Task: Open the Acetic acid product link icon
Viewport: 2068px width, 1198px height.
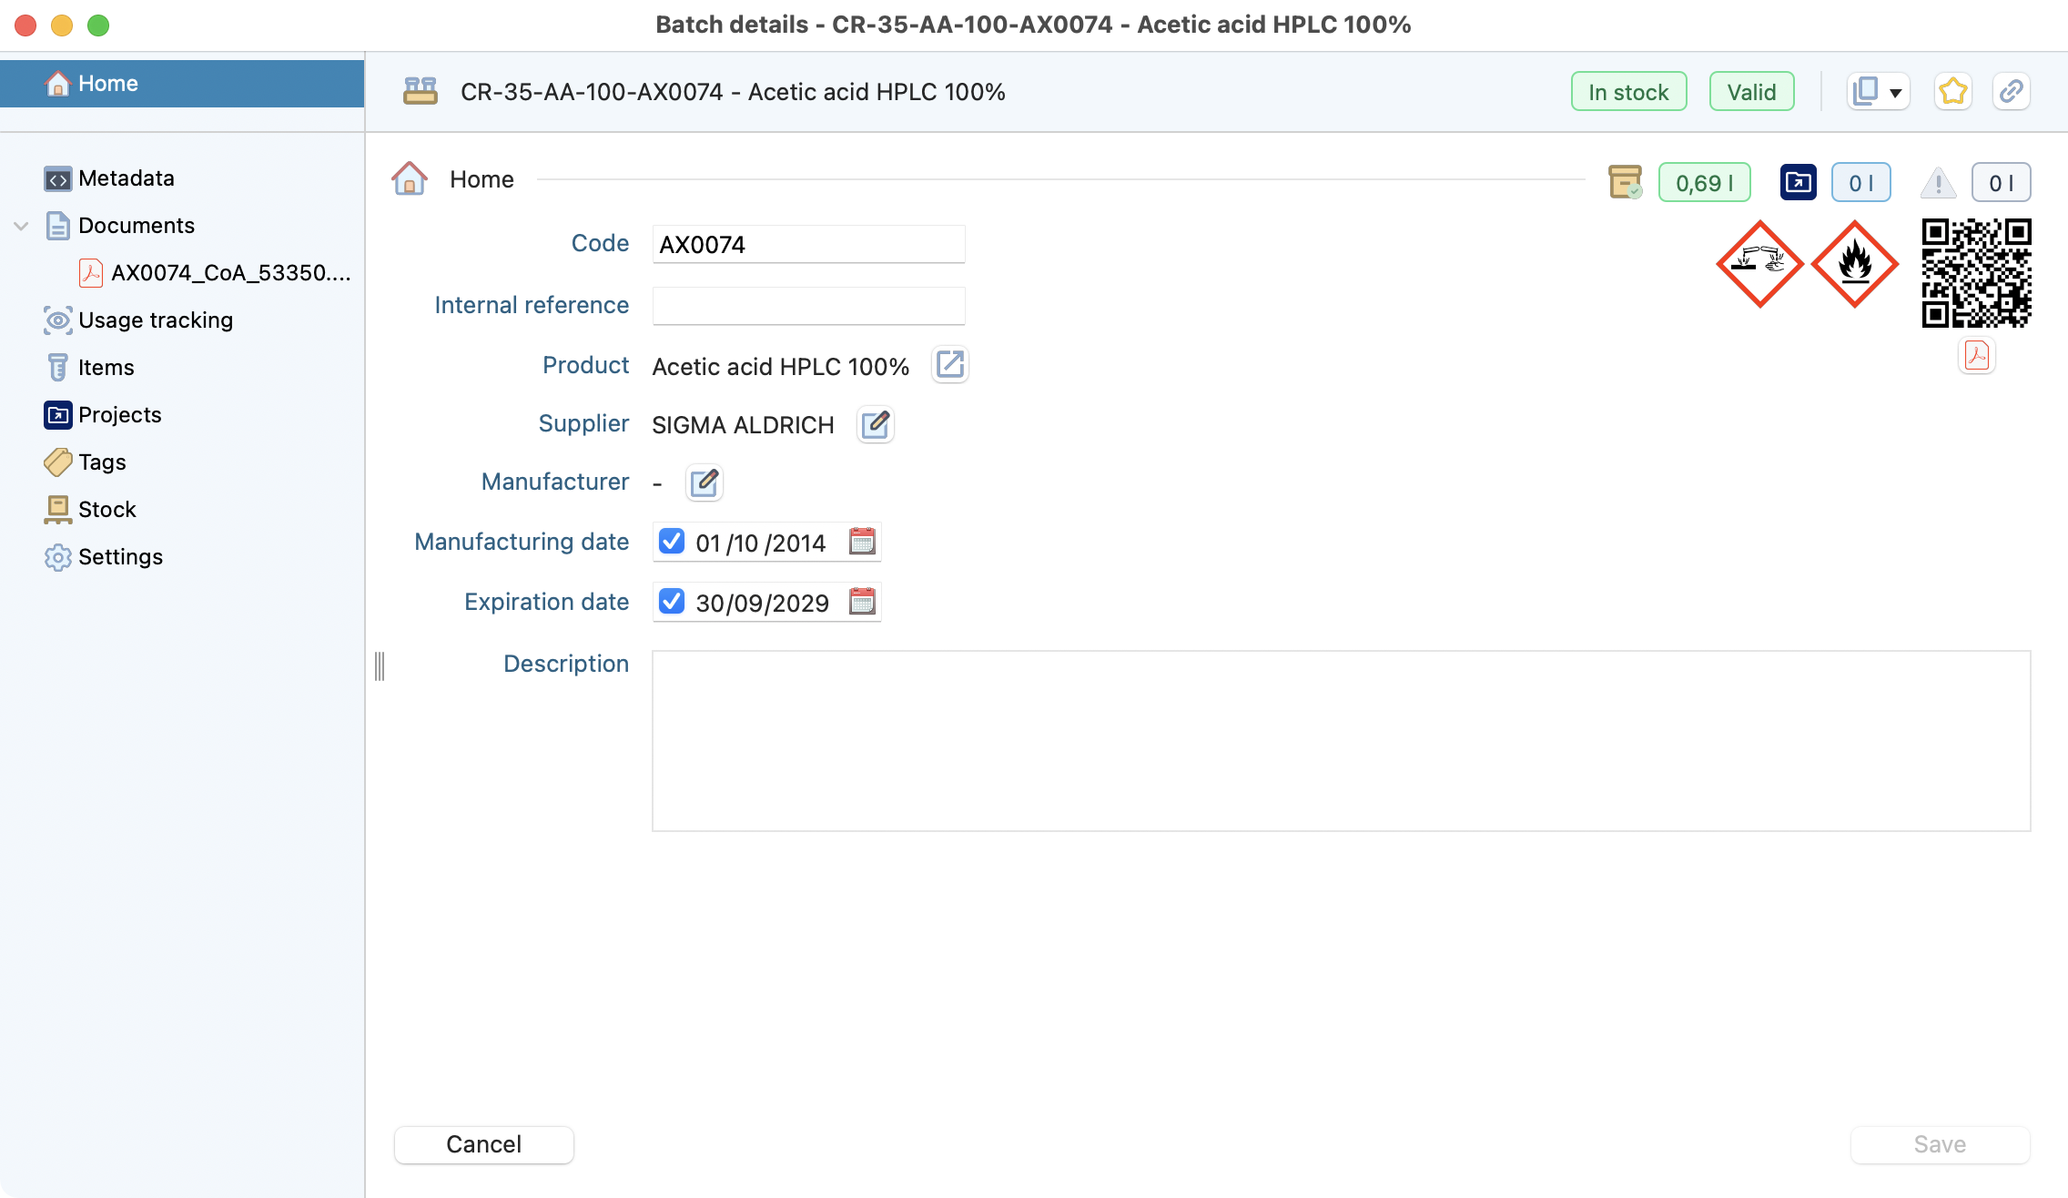Action: (949, 365)
